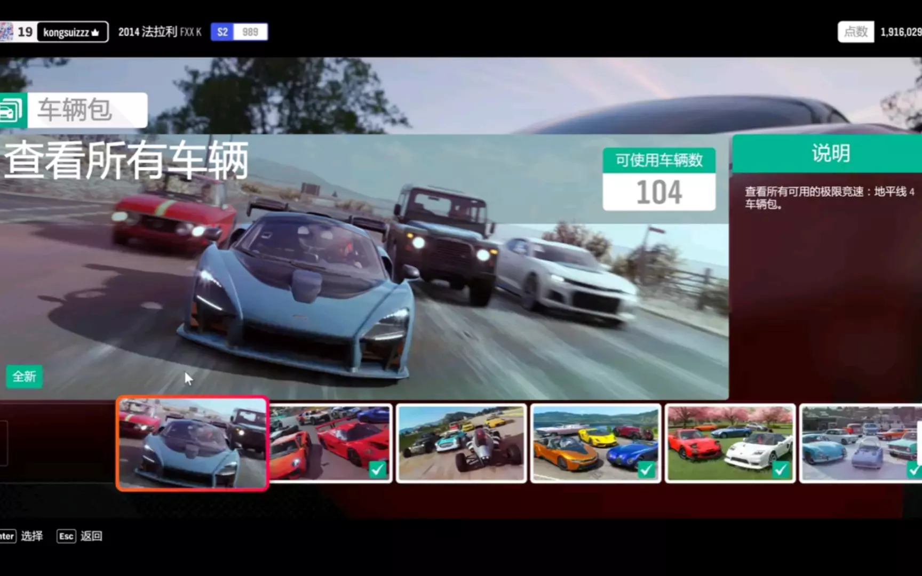The width and height of the screenshot is (922, 576).
Task: Click the 1,916,029 points value
Action: [901, 32]
